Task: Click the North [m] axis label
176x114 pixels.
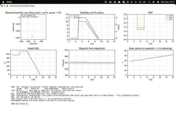Action: click(14, 27)
